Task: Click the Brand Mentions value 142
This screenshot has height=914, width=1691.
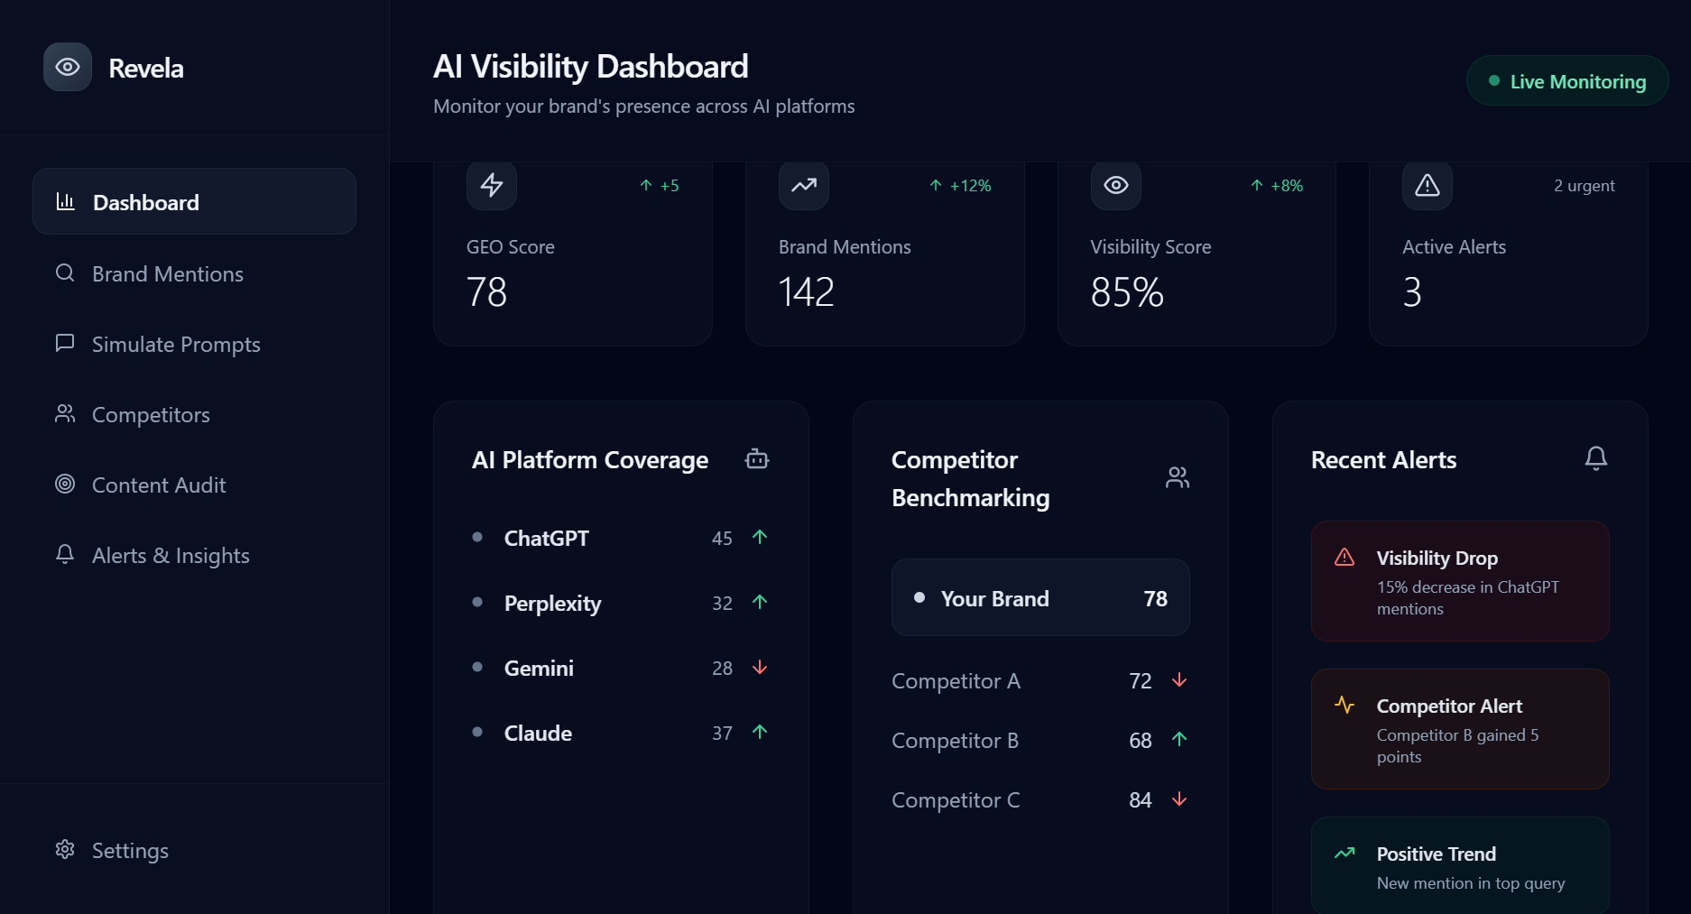Action: [x=807, y=292]
